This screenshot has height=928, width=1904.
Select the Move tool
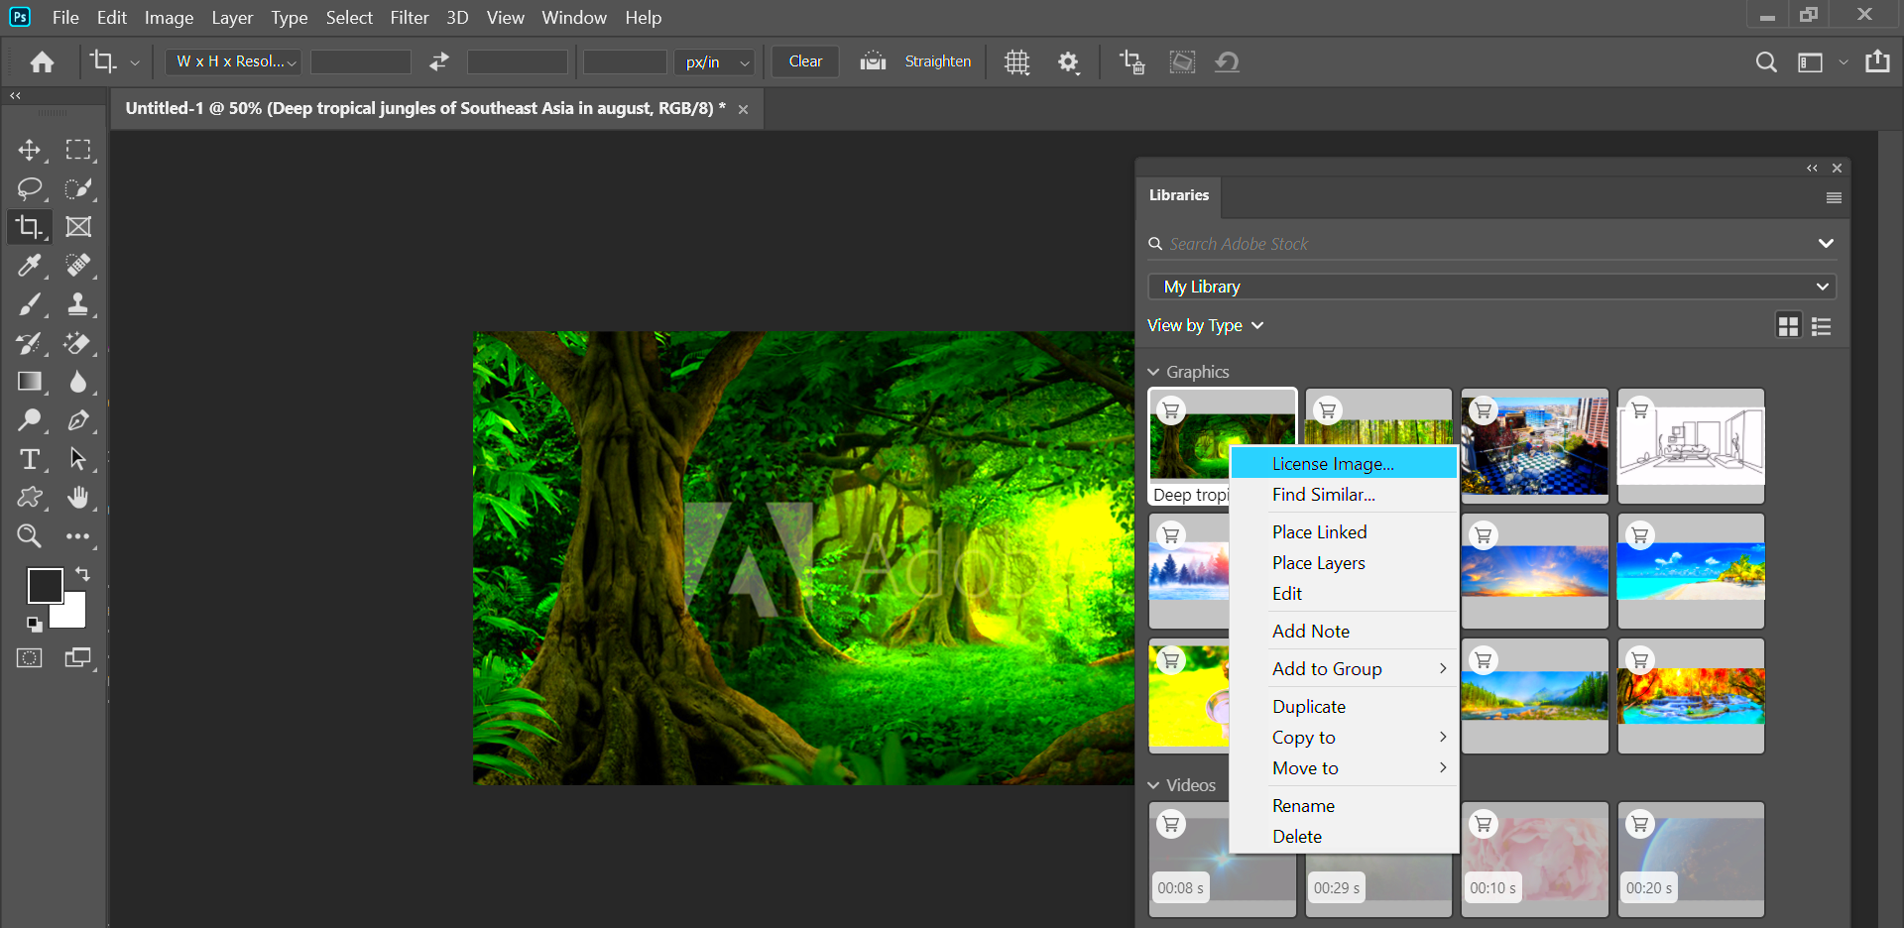click(x=30, y=150)
